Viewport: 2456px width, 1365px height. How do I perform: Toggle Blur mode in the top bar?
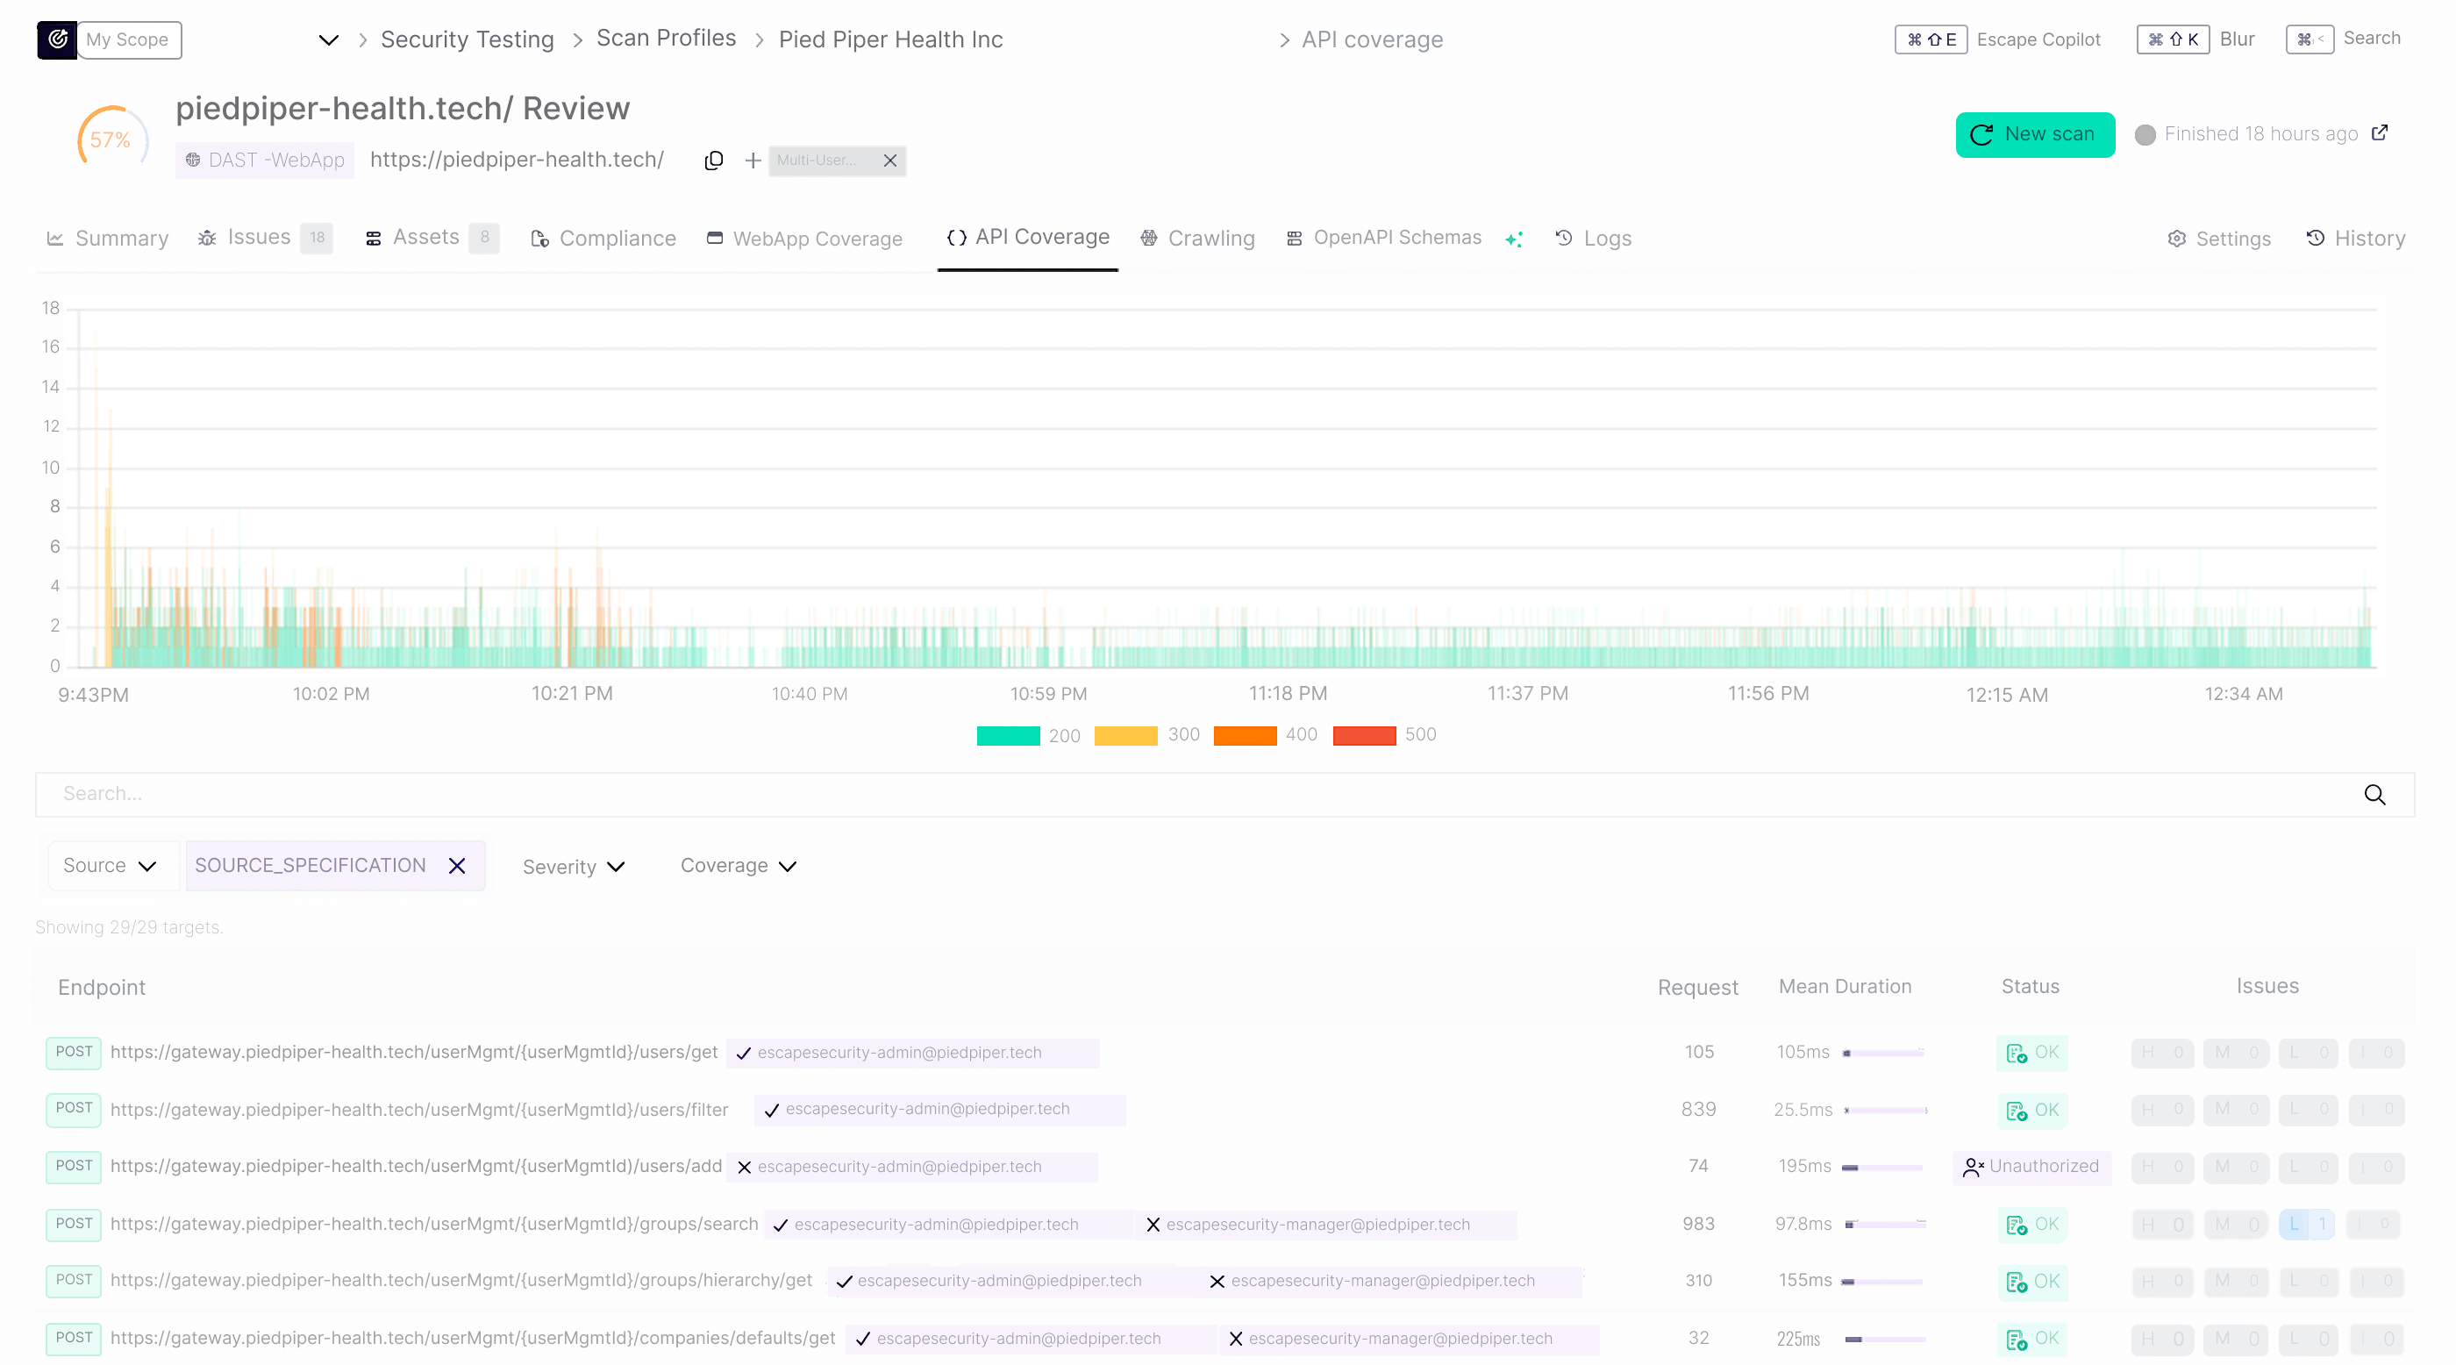[x=2237, y=39]
